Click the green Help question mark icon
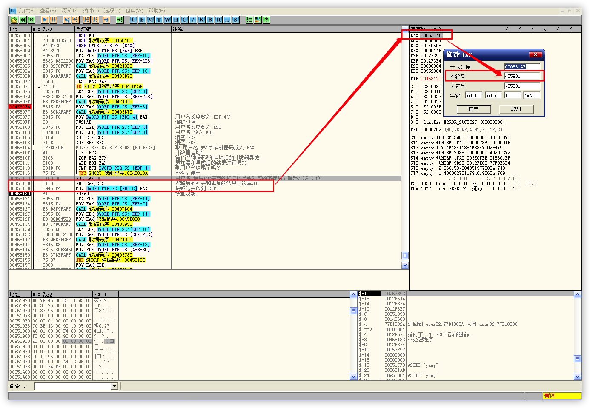This screenshot has width=590, height=408. pos(266,20)
